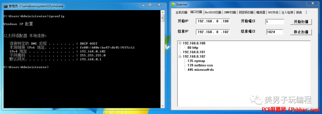Select the 139 netbios-ssn port entry
322x114 pixels.
coord(200,65)
